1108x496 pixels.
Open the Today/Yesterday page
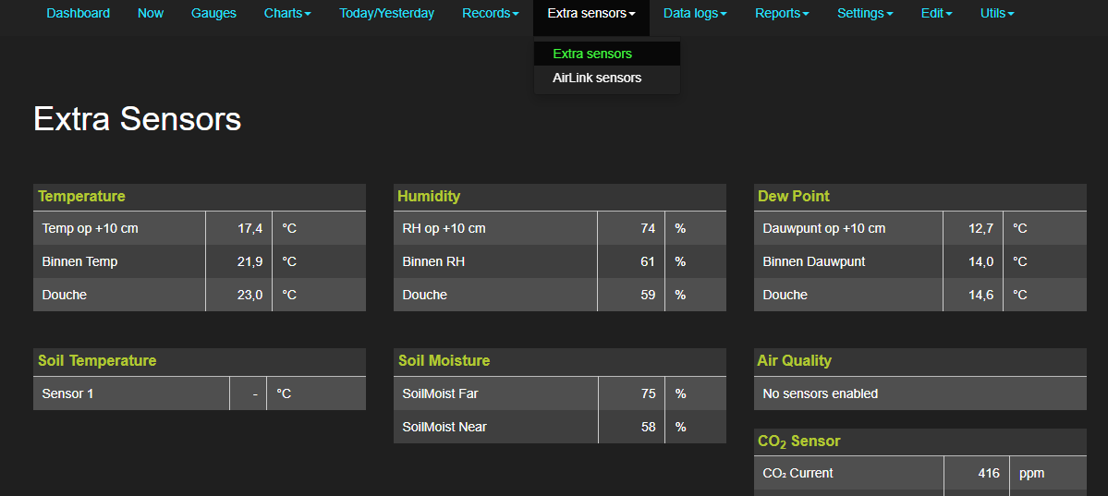(x=386, y=13)
